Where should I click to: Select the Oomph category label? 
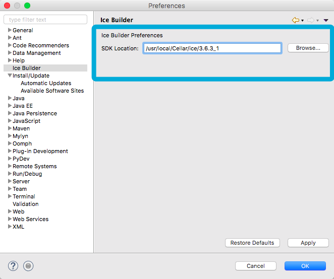point(22,144)
